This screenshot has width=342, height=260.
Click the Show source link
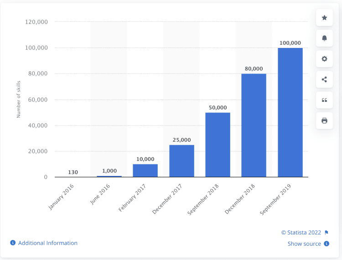coord(304,244)
